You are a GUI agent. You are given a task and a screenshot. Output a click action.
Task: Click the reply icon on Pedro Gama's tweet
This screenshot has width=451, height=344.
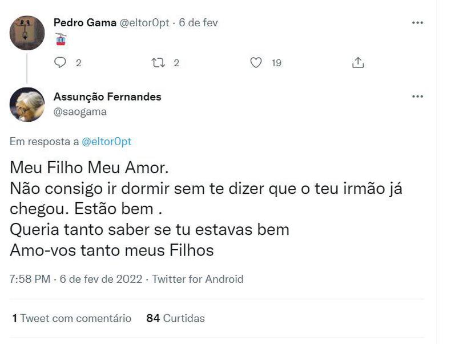click(x=61, y=63)
